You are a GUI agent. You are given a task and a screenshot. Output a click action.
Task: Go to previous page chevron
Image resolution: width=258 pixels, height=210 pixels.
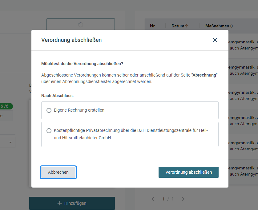tap(153, 199)
